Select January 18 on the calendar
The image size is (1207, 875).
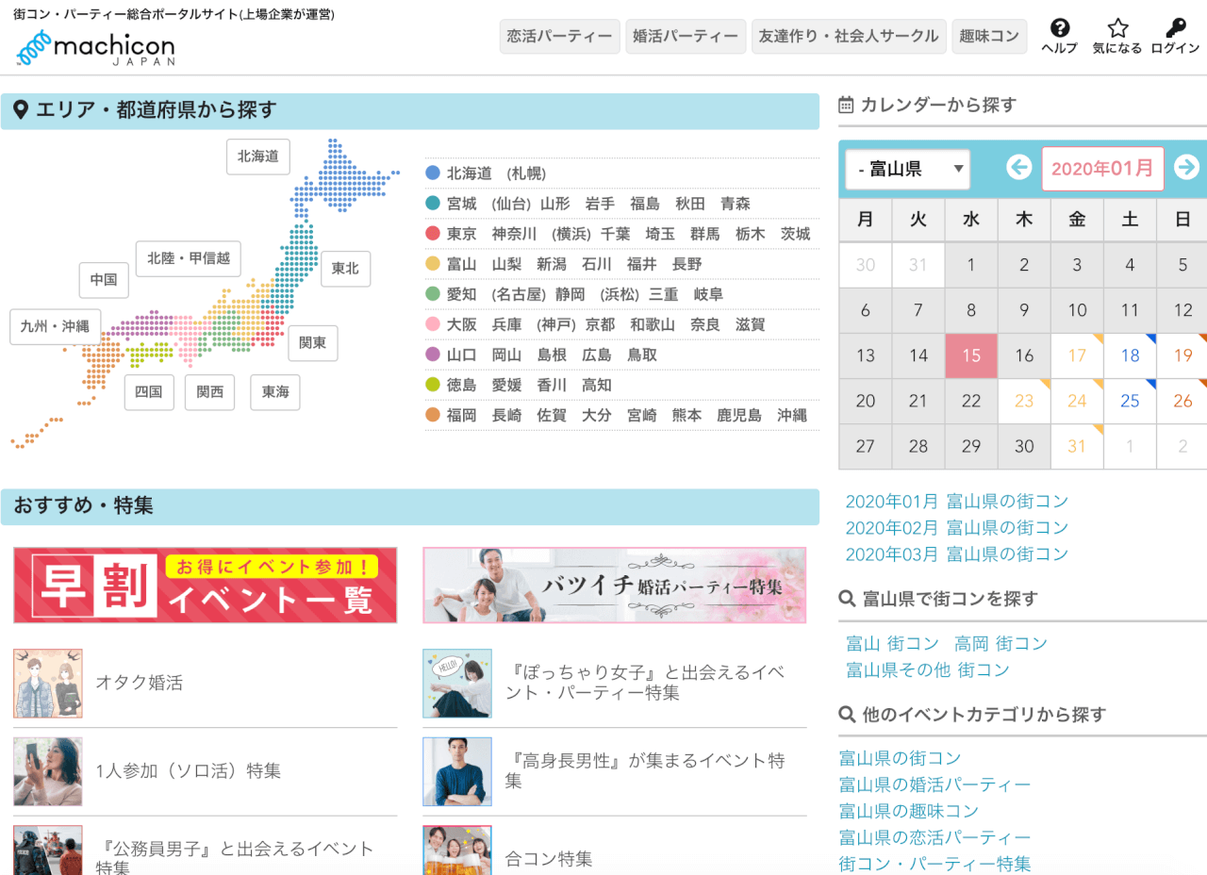point(1130,356)
